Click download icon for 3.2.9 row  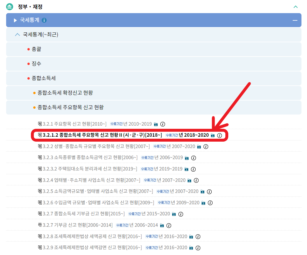(191, 248)
